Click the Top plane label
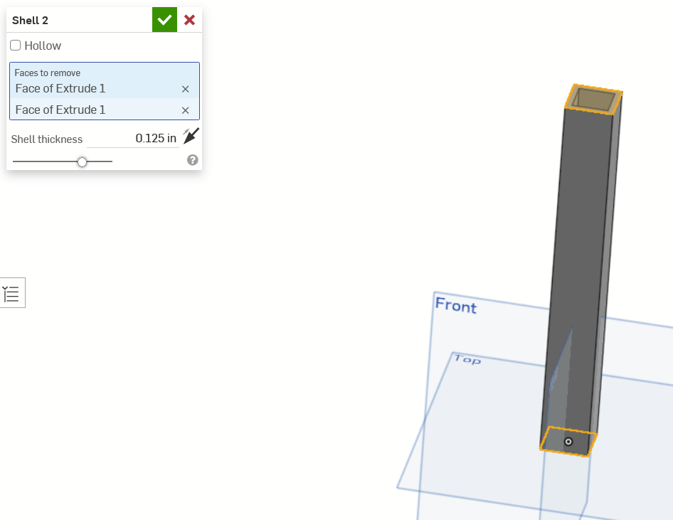This screenshot has height=520, width=673. coord(467,359)
